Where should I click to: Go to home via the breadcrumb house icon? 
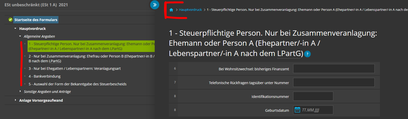point(171,10)
